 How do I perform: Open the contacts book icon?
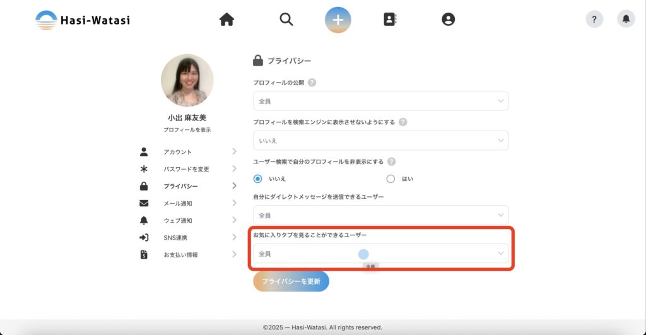tap(390, 20)
